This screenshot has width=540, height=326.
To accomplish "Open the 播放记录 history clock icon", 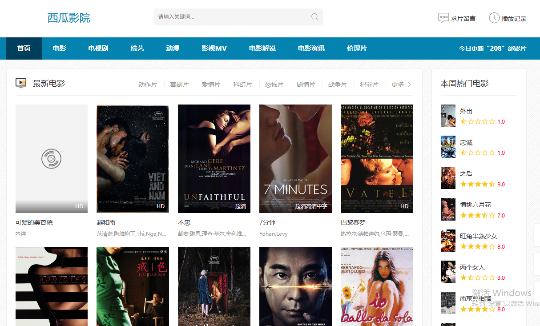I will (494, 18).
